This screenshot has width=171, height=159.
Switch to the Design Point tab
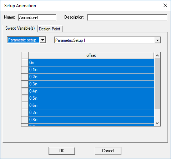pyautogui.click(x=50, y=29)
